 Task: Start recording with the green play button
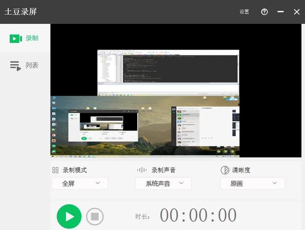(69, 217)
